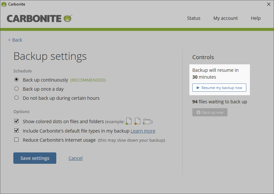Open the Help menu item
This screenshot has height=194, width=274.
(255, 18)
